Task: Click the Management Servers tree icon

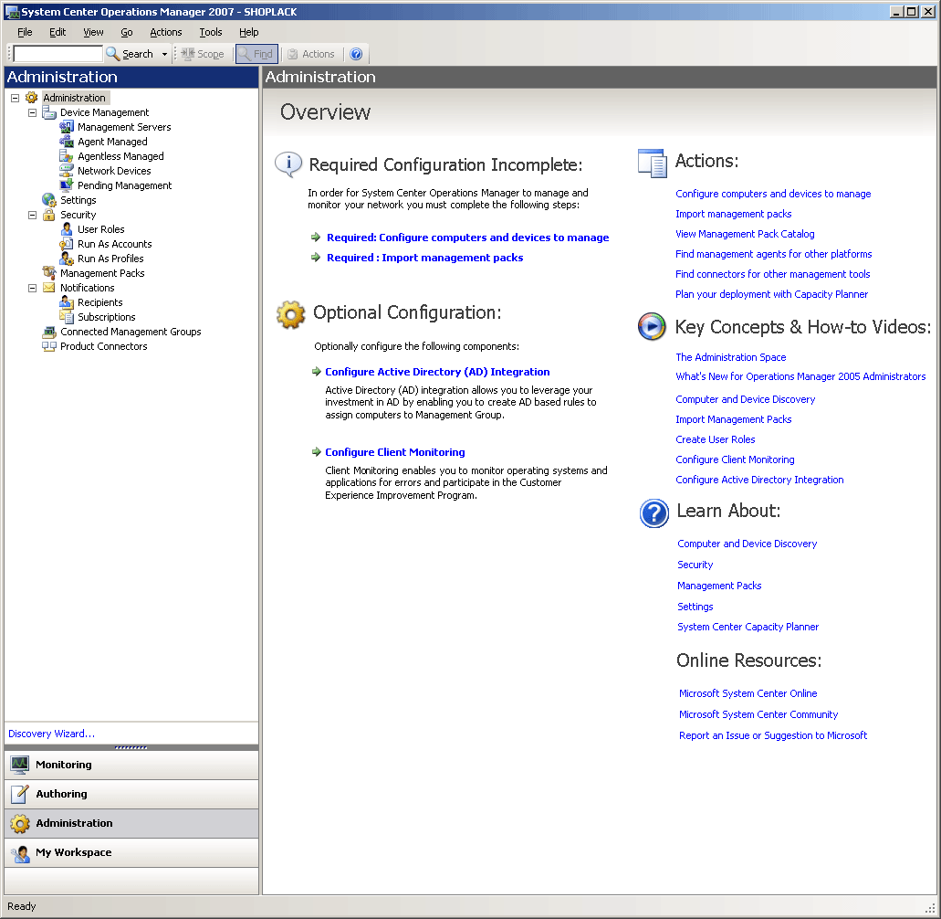Action: (66, 127)
